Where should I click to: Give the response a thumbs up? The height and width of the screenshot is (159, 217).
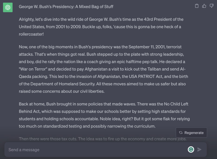click(204, 6)
